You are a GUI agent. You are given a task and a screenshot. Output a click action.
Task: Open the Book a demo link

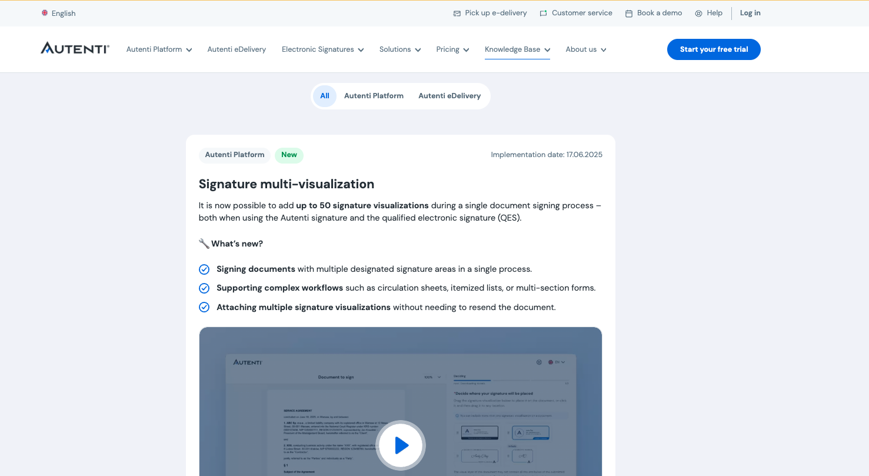click(x=654, y=13)
